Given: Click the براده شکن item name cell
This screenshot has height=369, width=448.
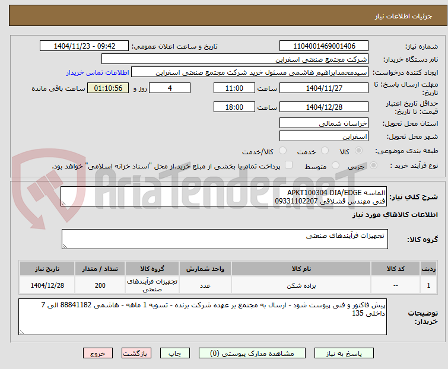Looking at the screenshot, I should pos(301,285).
